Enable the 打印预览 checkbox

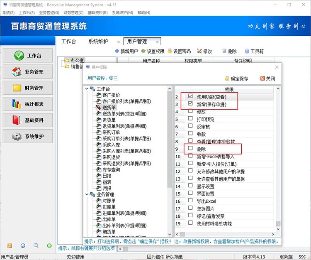190,118
